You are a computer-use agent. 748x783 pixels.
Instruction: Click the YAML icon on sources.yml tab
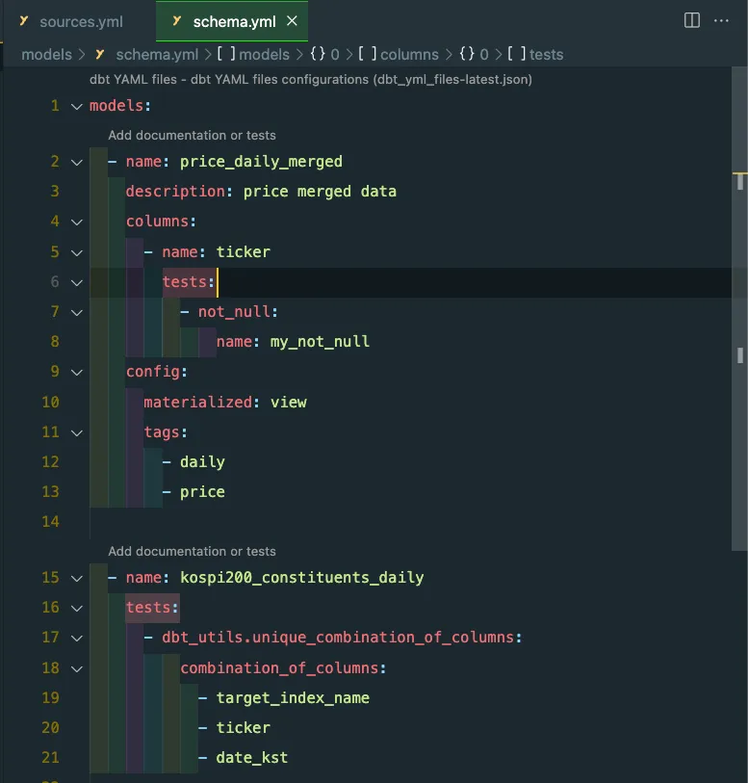[24, 21]
